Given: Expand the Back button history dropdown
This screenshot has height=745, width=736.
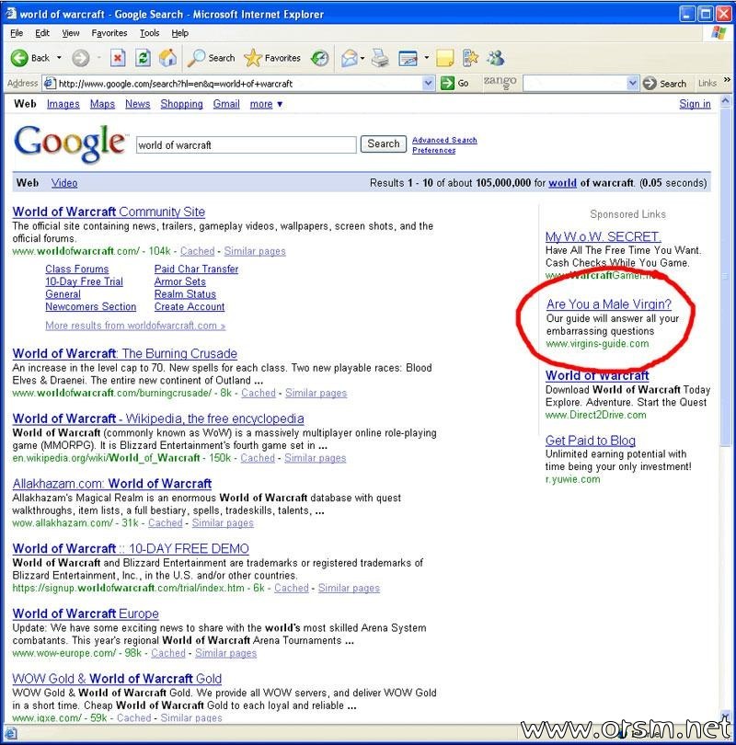Looking at the screenshot, I should (x=59, y=58).
